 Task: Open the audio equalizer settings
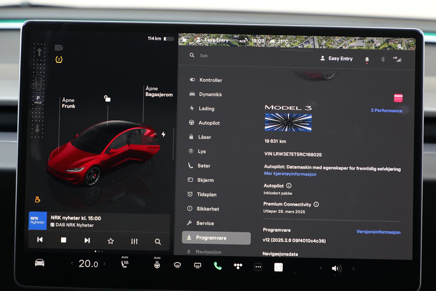134,241
